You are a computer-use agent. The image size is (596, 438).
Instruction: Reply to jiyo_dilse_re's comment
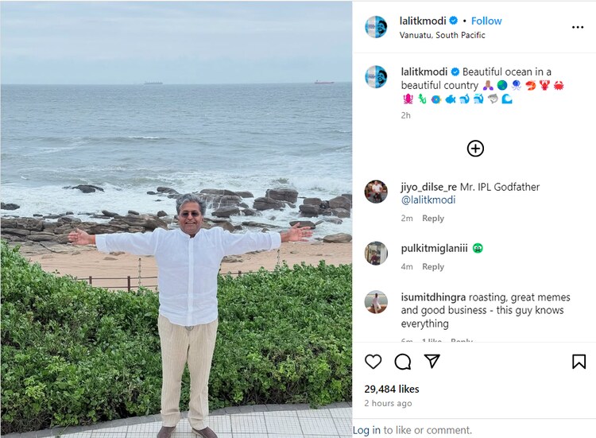433,219
